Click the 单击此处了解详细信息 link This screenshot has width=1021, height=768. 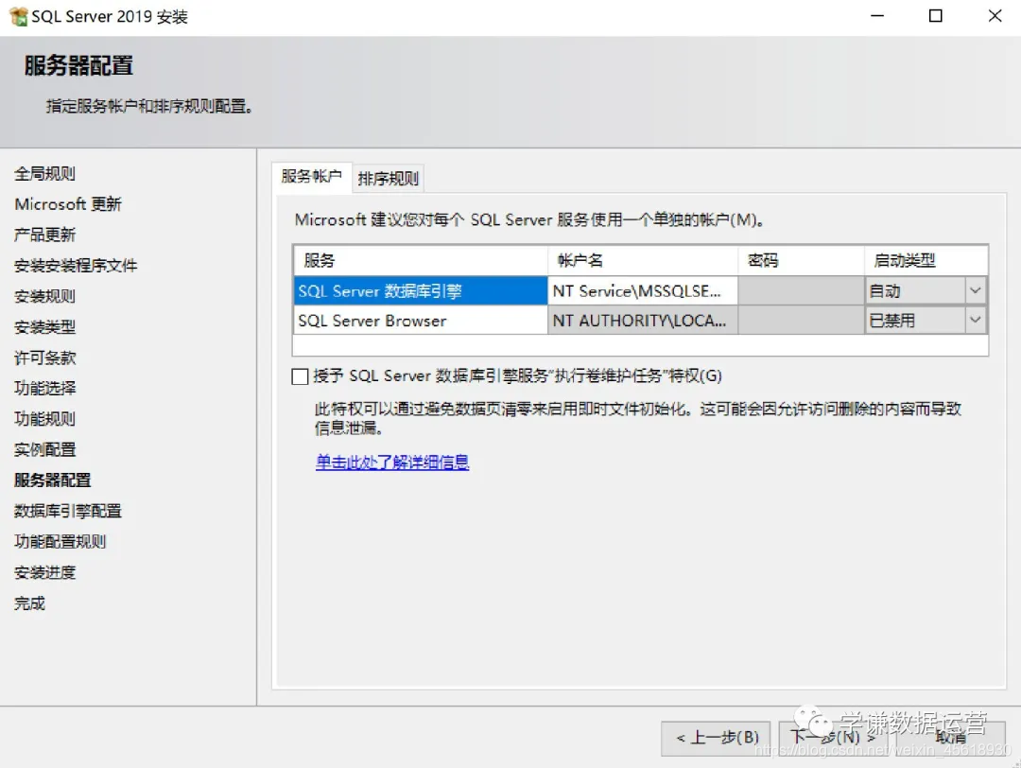pyautogui.click(x=392, y=463)
